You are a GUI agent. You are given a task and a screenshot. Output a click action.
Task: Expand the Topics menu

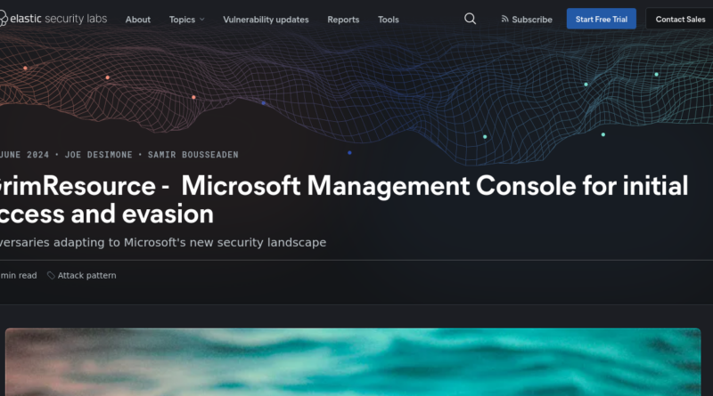coord(186,20)
